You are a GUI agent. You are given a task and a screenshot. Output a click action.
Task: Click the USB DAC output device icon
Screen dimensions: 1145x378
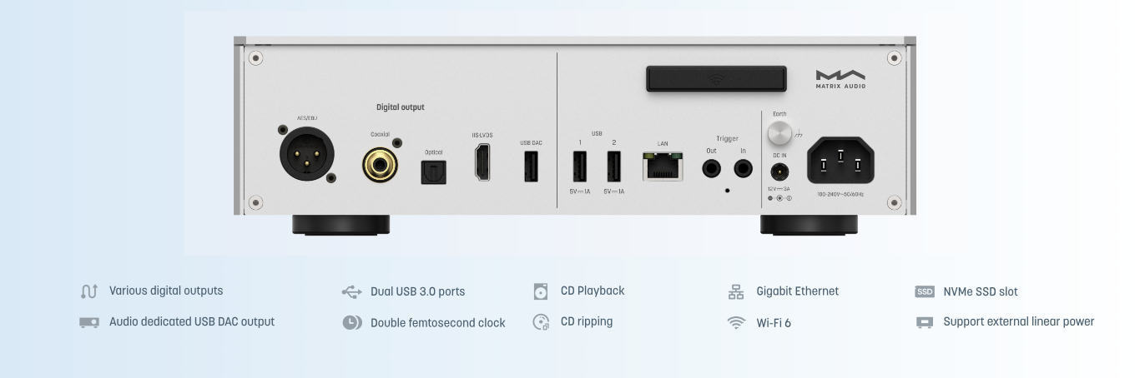89,322
